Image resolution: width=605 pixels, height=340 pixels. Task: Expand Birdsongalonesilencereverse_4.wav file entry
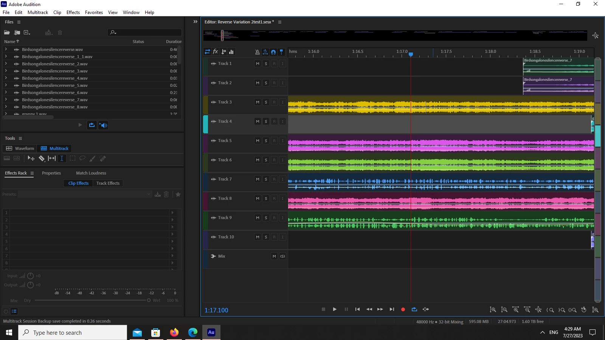point(6,78)
